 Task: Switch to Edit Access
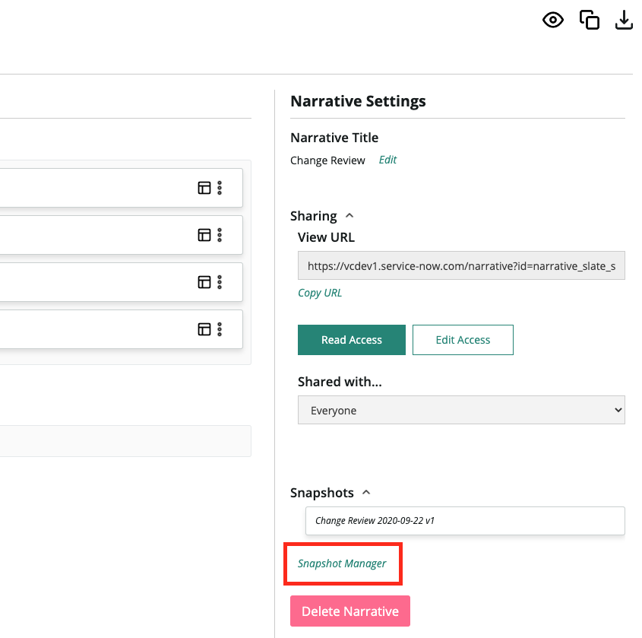pyautogui.click(x=463, y=340)
